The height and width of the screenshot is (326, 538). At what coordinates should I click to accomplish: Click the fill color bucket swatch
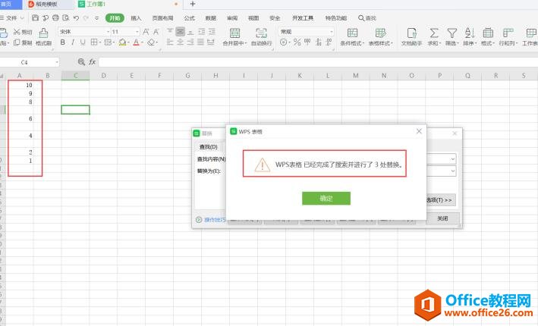(x=122, y=42)
